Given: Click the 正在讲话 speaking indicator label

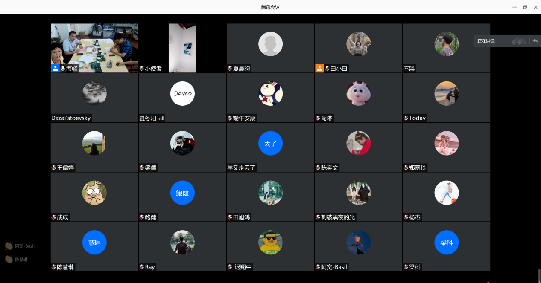Looking at the screenshot, I should coord(487,41).
